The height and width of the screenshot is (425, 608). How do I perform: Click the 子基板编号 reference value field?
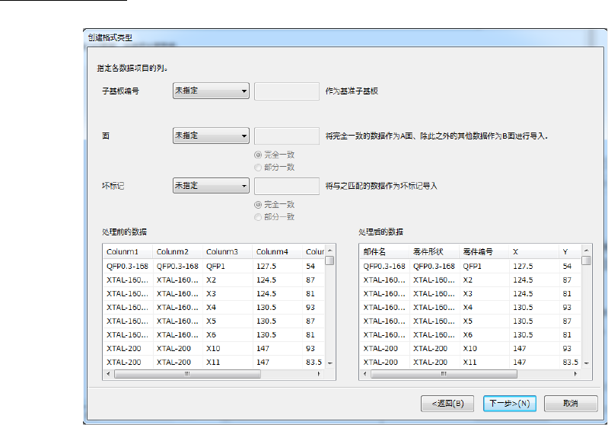tap(287, 91)
